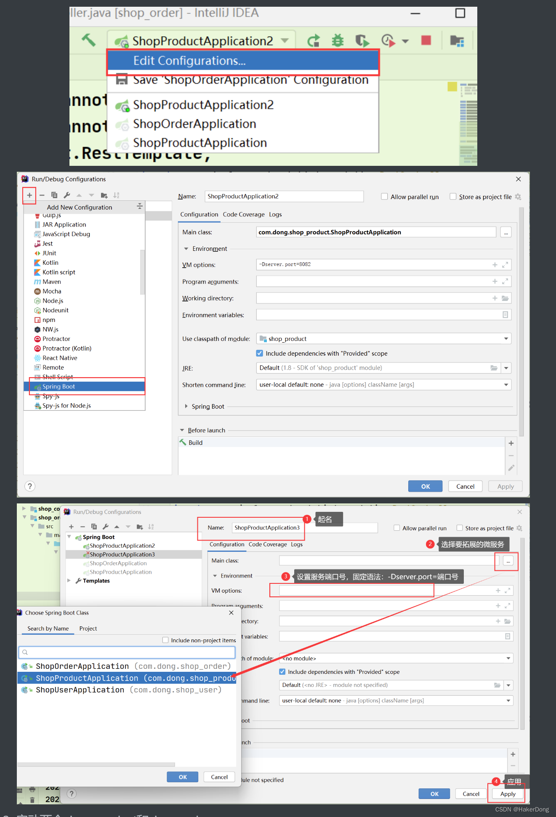This screenshot has width=556, height=817.
Task: Click the Name field containing ShopProductApplication2
Action: (x=284, y=197)
